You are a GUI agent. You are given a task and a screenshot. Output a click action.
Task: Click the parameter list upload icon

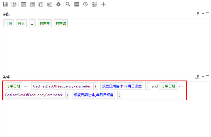(x=95, y=4)
